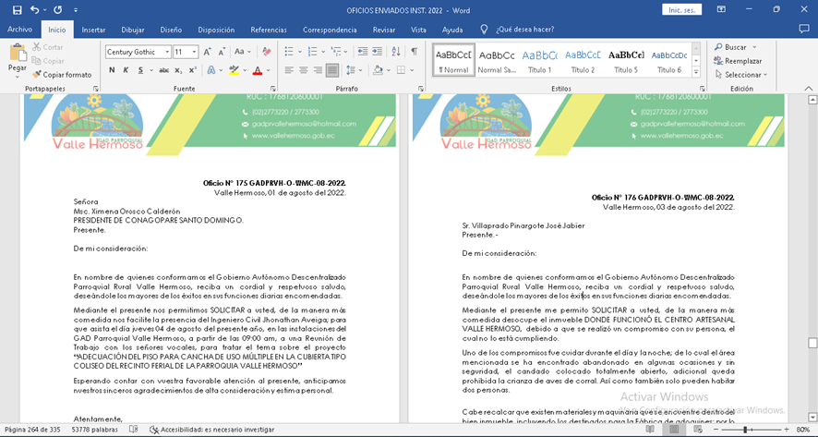Sort text with the A-Z sort icon
This screenshot has width=818, height=437.
pyautogui.click(x=394, y=52)
